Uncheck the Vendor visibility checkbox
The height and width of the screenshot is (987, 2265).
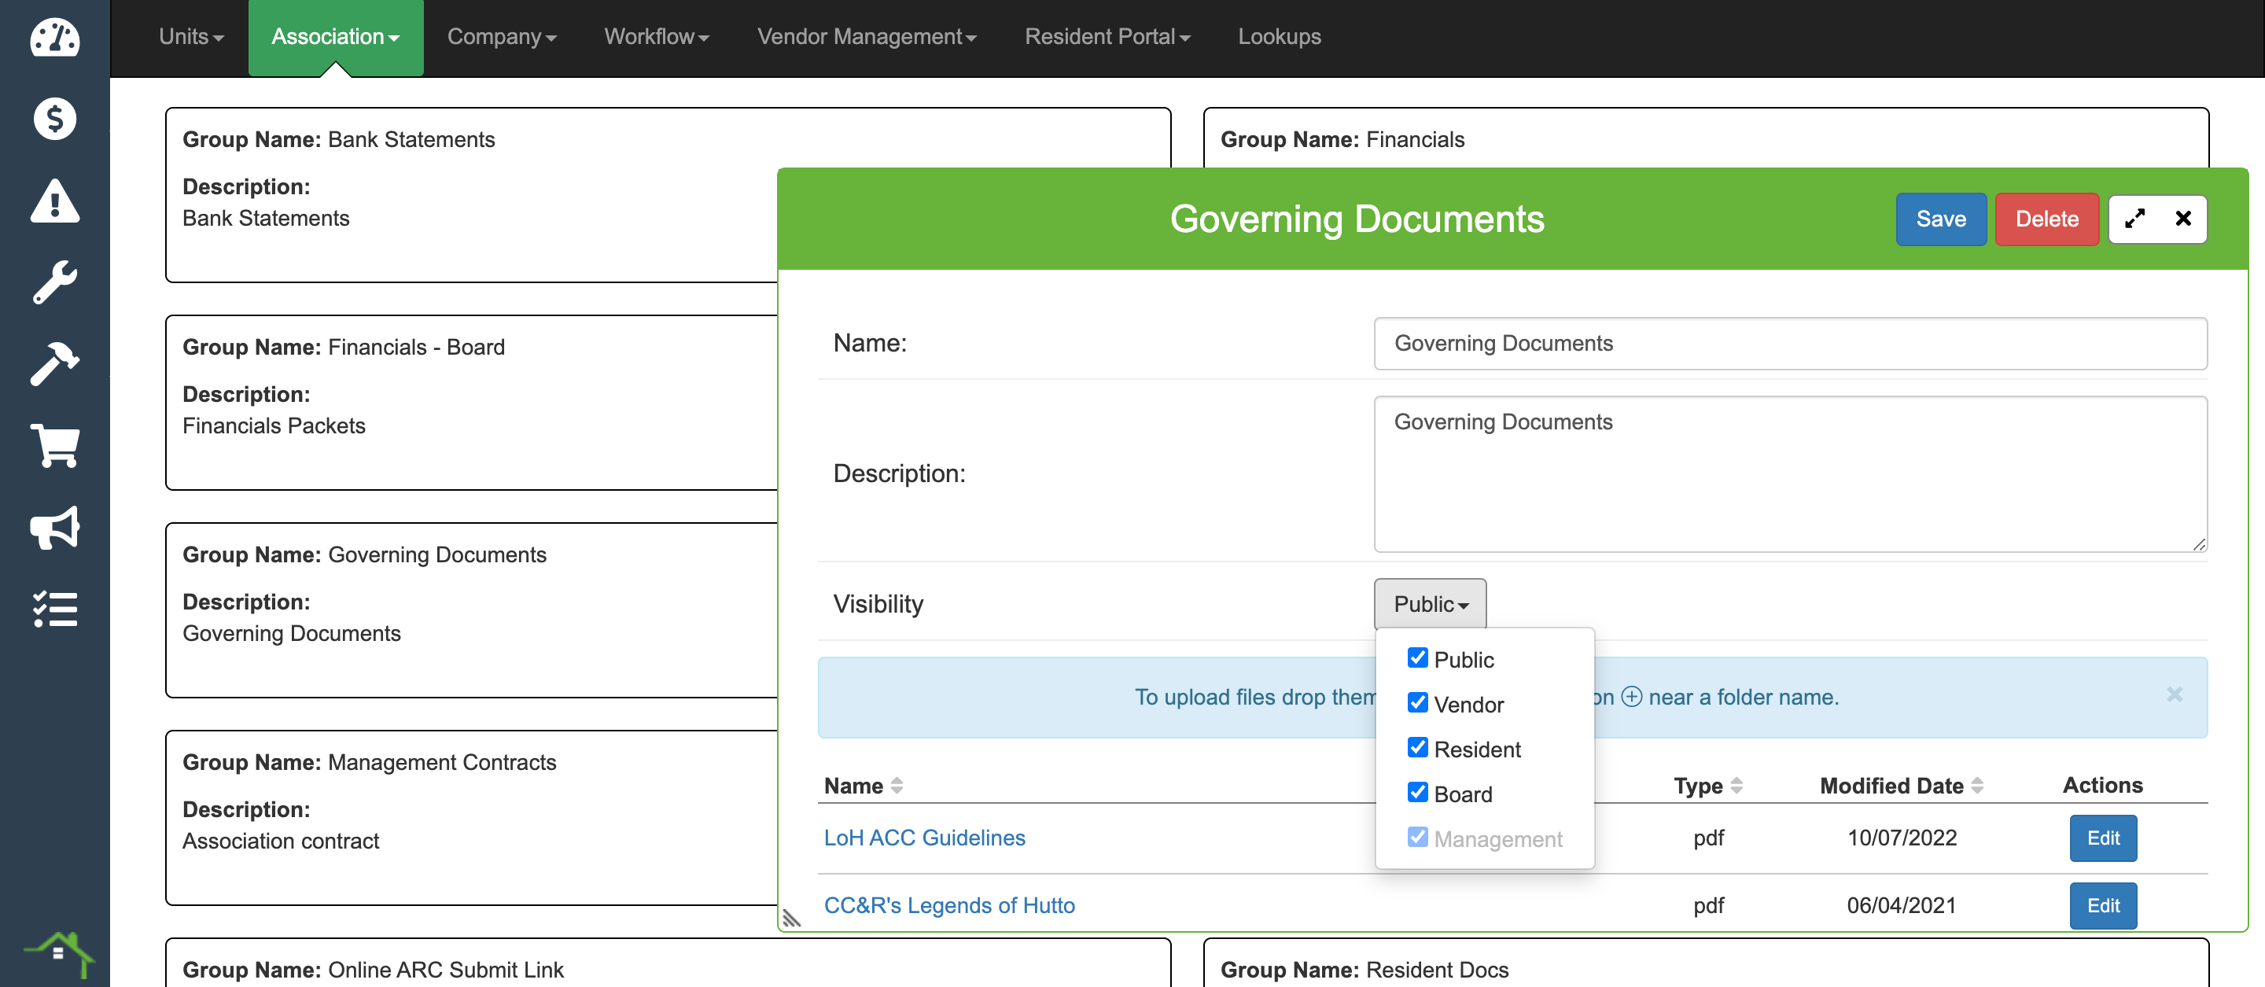pos(1416,703)
